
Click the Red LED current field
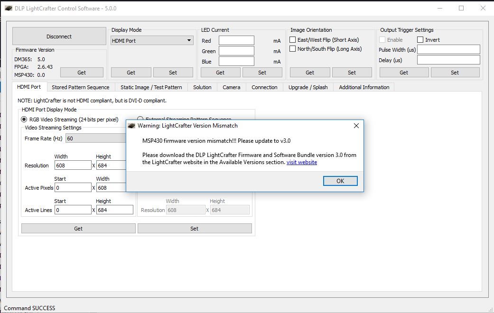coord(236,41)
